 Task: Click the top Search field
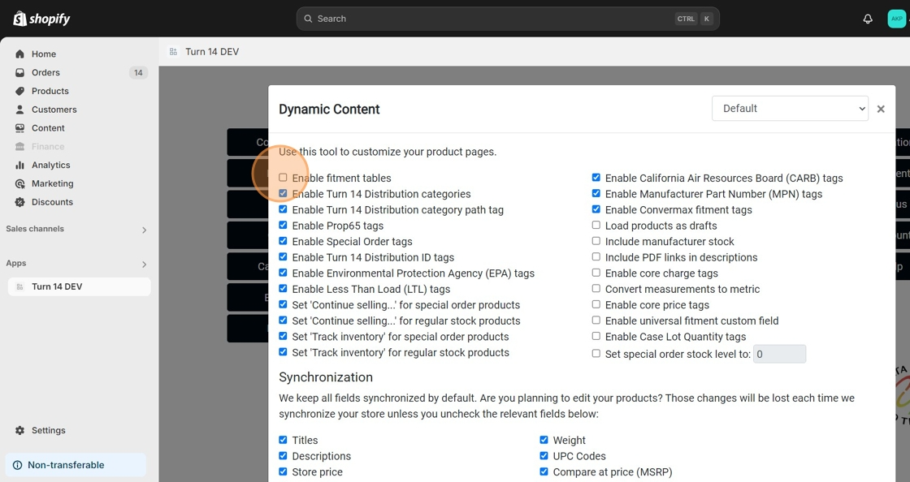508,19
